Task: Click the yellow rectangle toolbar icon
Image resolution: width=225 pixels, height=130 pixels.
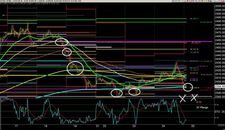Action: 205,1
